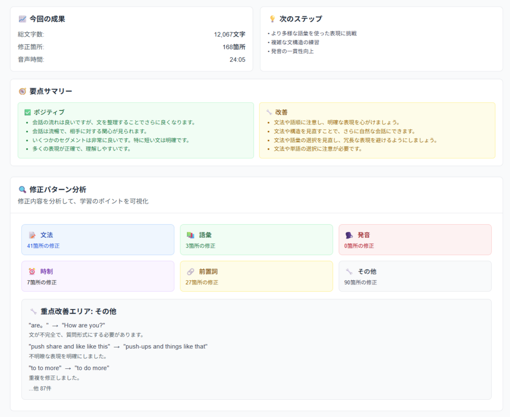Image resolution: width=510 pixels, height=417 pixels.
Task: Click the books icon in 語彙 card
Action: click(x=191, y=235)
